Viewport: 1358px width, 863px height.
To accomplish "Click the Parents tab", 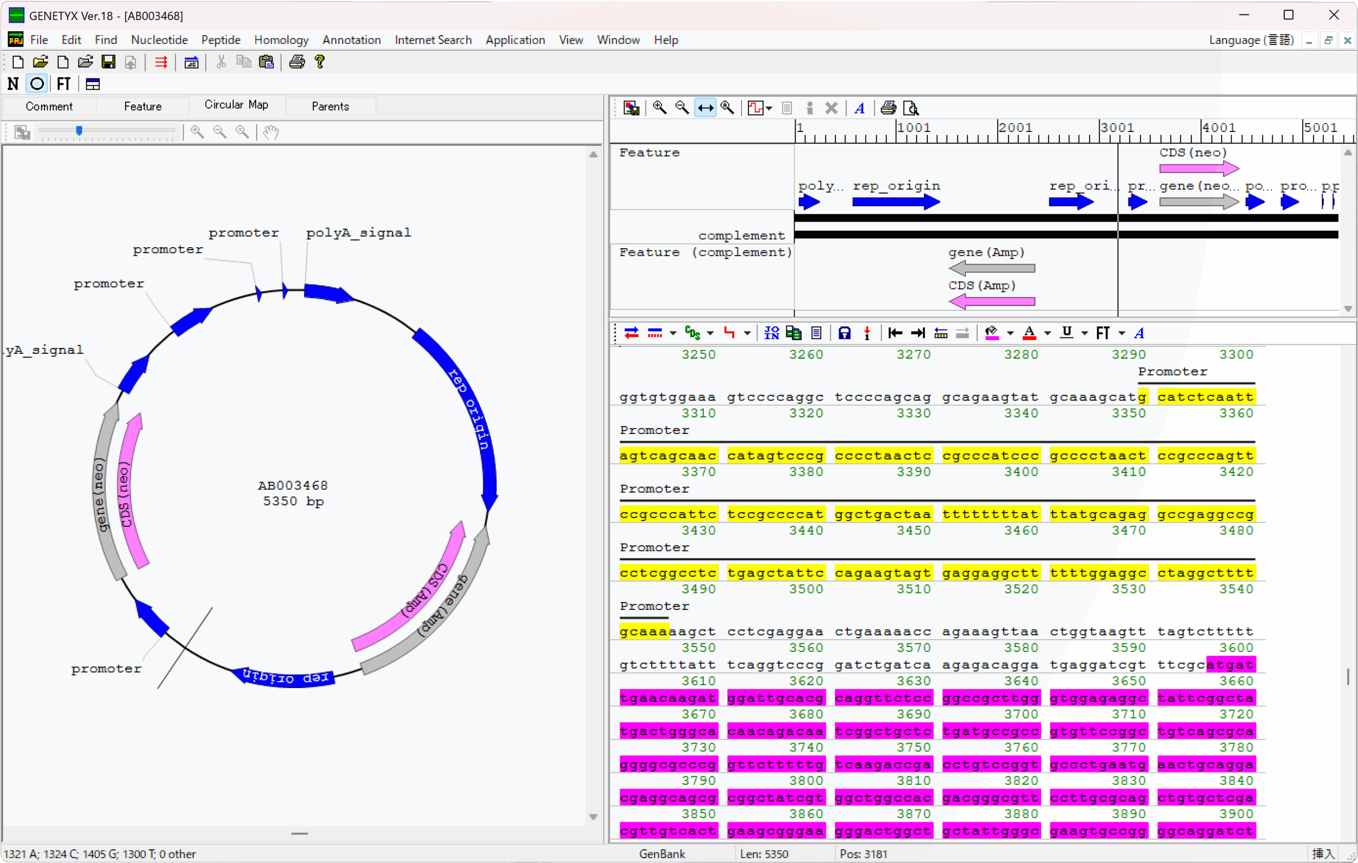I will click(330, 106).
